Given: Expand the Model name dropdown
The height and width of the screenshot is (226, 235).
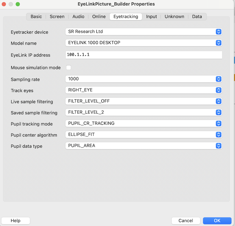Looking at the screenshot, I should point(143,43).
